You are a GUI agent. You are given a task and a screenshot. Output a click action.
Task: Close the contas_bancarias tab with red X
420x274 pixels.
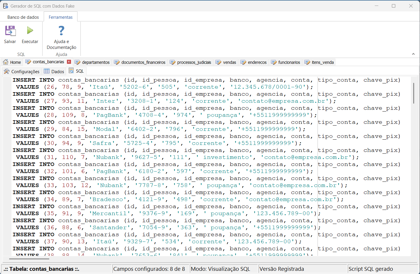tap(69, 62)
